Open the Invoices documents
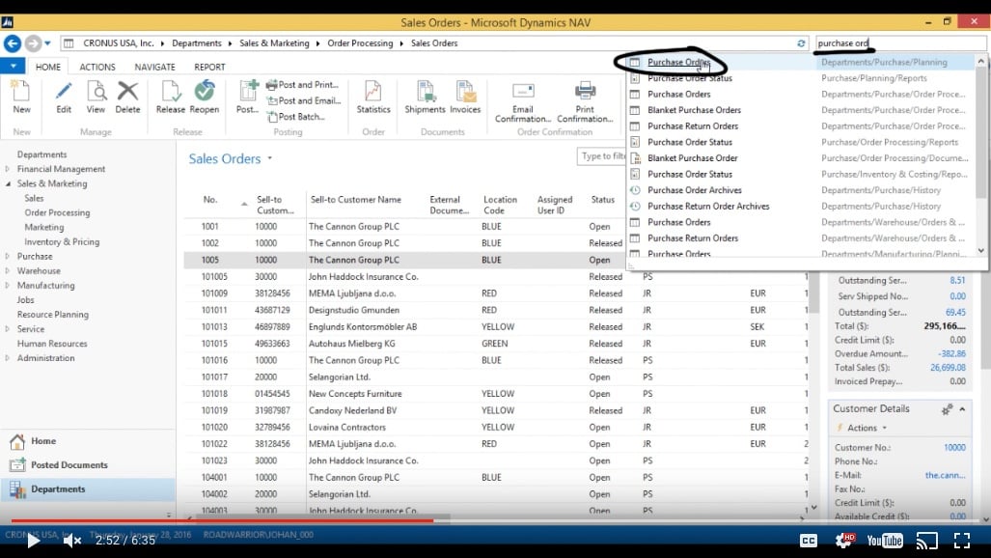This screenshot has height=558, width=991. pos(465,97)
